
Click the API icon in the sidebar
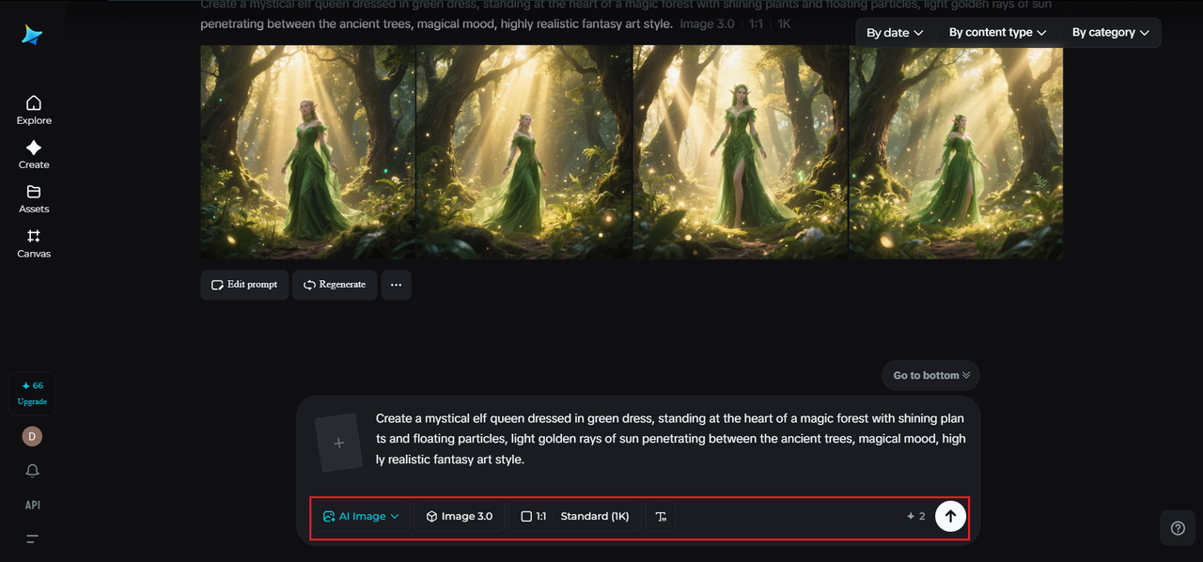tap(32, 505)
